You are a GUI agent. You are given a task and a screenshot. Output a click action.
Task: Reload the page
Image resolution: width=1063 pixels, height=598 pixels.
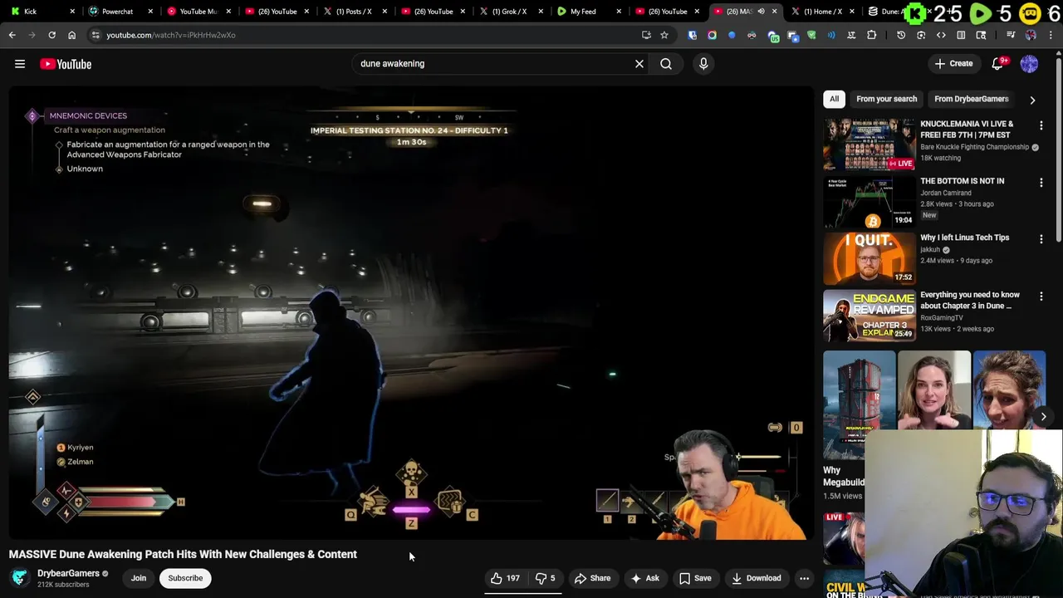(x=51, y=35)
